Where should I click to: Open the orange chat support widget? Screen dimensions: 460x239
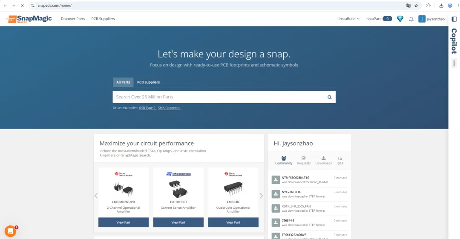10,231
